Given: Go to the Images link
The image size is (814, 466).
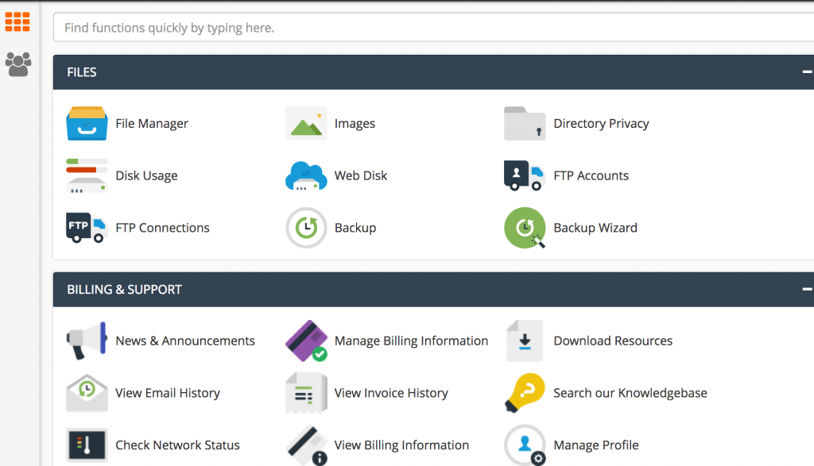Looking at the screenshot, I should 355,123.
